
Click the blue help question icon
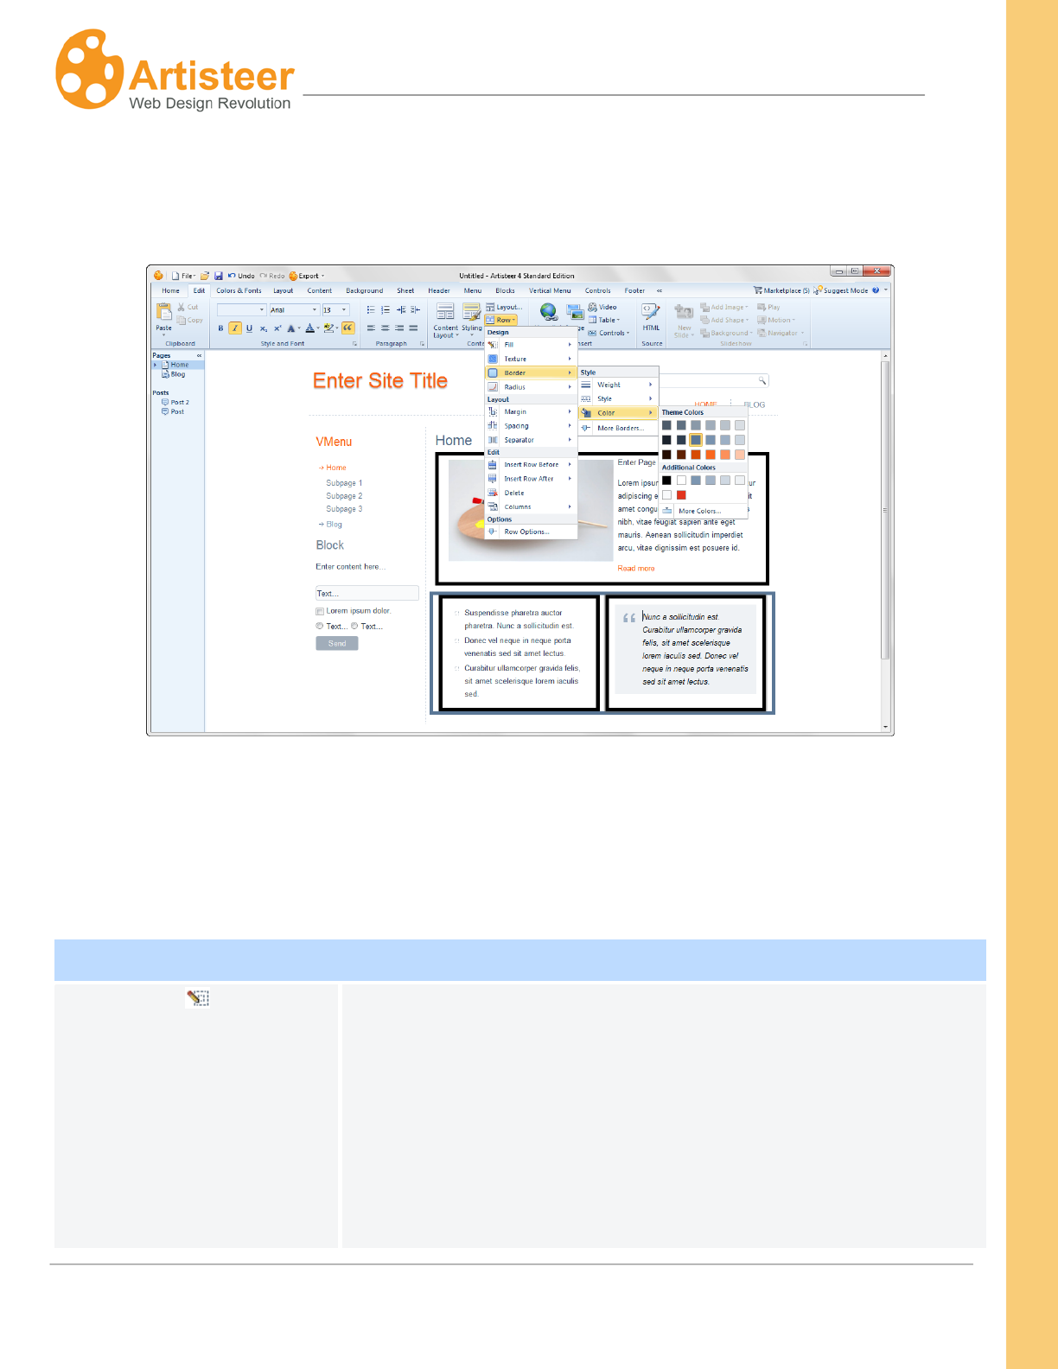pos(876,290)
